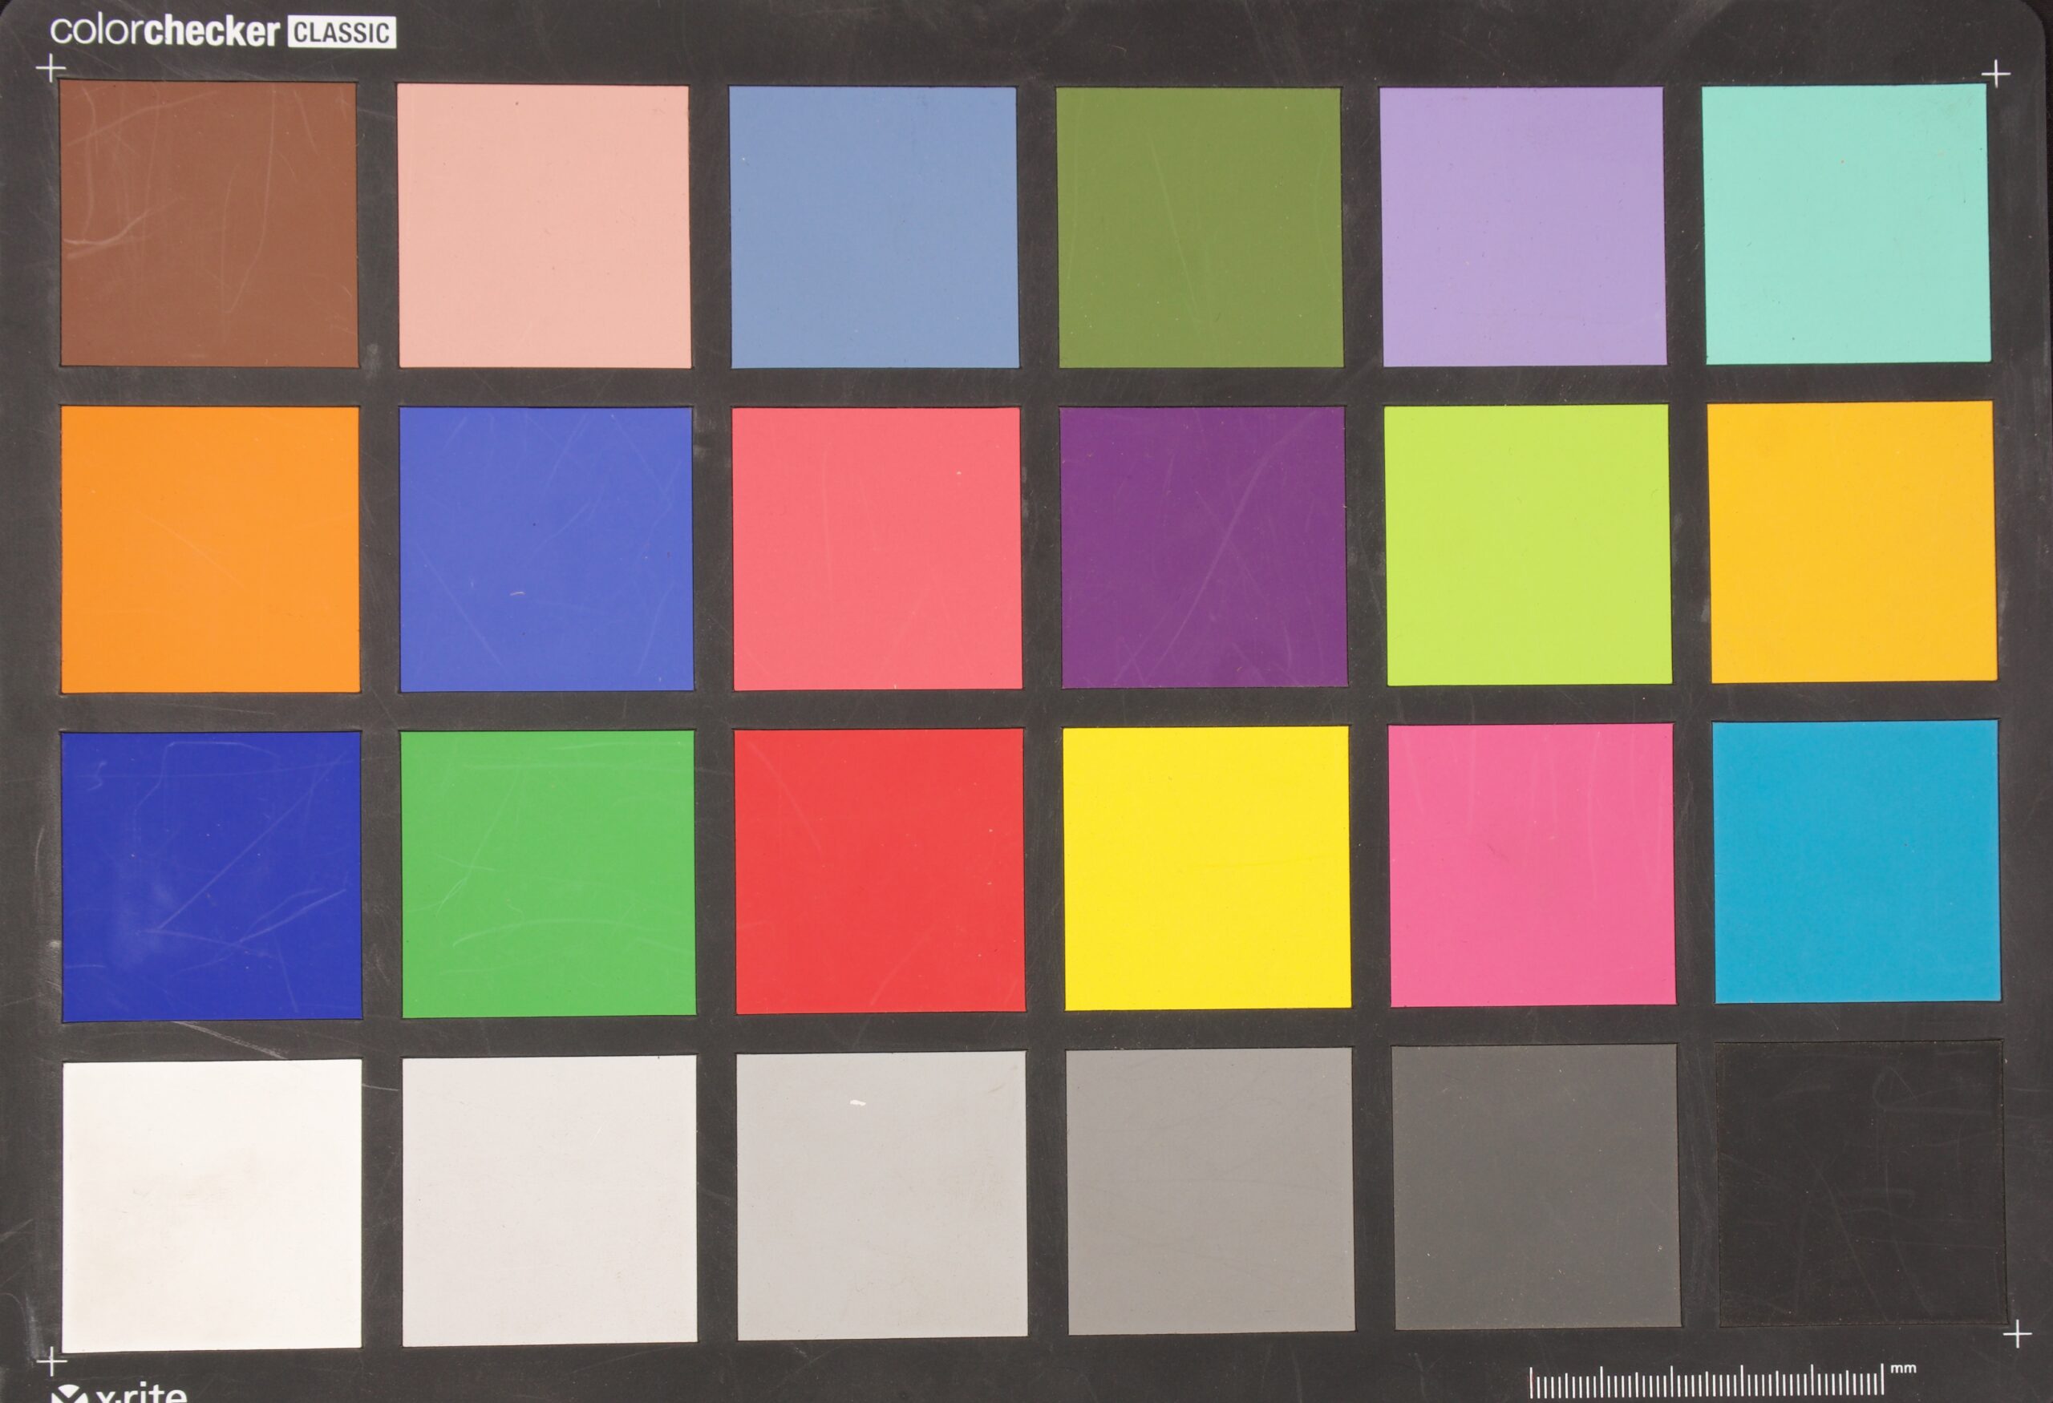Pick the orange-yellow patch

1852,542
